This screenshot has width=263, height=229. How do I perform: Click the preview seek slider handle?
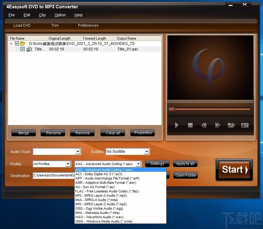171,109
